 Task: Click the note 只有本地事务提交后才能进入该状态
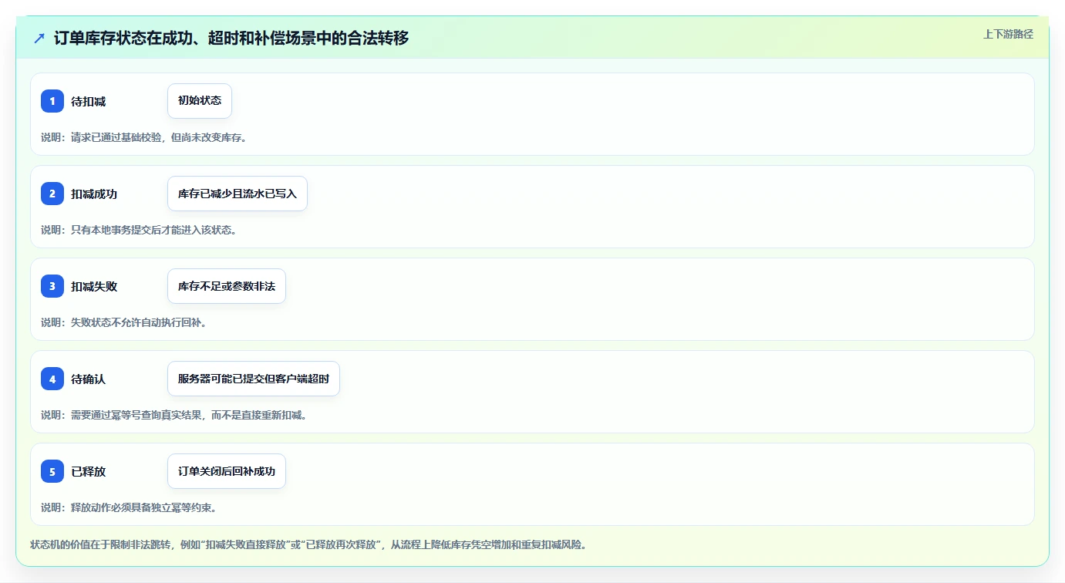pos(139,230)
